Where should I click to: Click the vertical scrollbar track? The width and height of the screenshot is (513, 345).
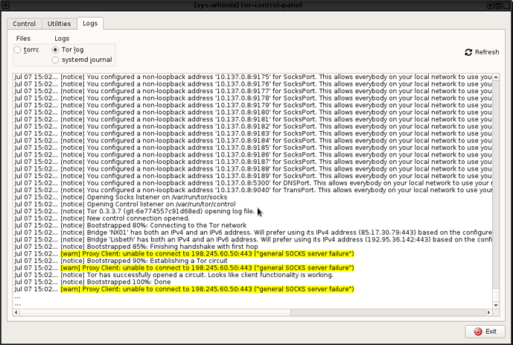(496, 224)
